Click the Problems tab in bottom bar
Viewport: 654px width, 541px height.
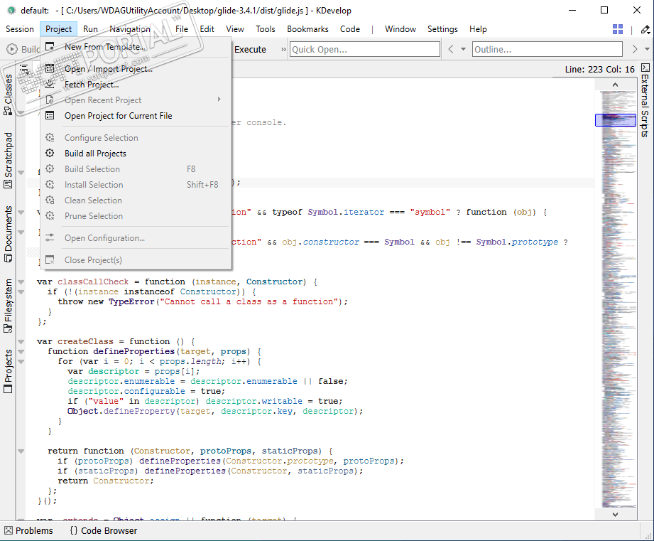(x=28, y=530)
